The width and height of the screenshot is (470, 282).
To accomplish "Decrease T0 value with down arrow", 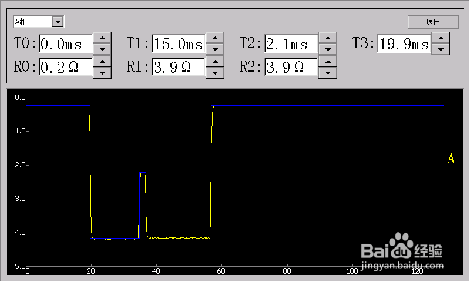I will pos(102,49).
